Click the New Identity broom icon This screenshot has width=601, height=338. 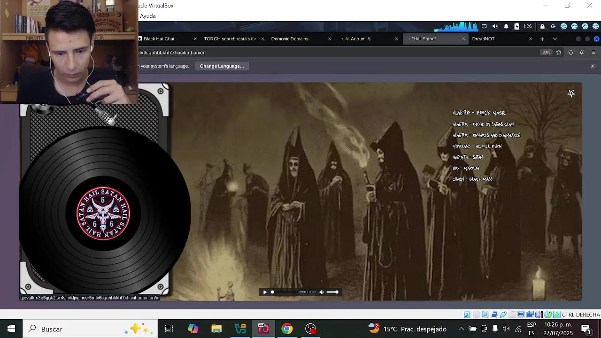point(582,53)
